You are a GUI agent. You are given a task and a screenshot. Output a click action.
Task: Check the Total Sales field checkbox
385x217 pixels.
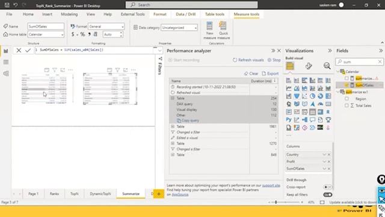pos(346,105)
